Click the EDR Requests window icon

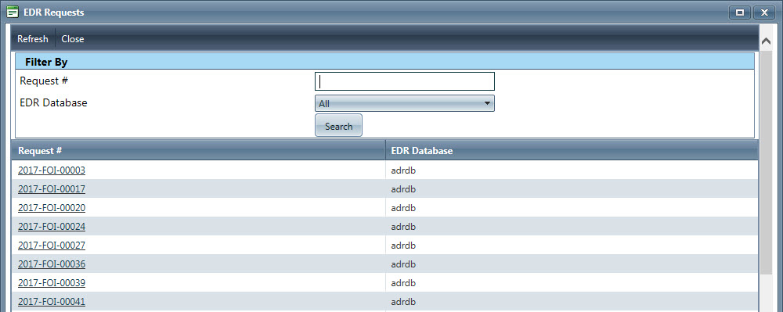tap(13, 12)
